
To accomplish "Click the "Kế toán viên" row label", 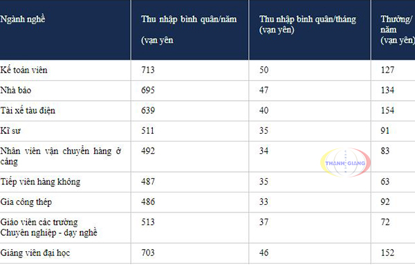I will pyautogui.click(x=24, y=70).
